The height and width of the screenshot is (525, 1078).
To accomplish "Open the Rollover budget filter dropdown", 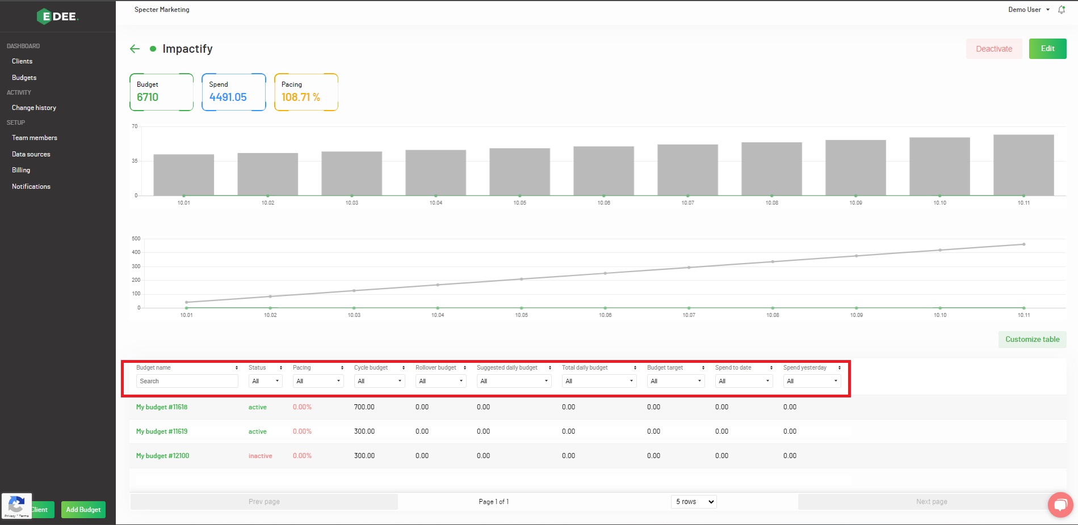I will coord(441,381).
